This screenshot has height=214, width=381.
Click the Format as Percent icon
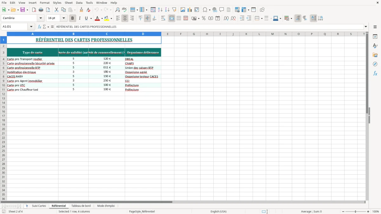(x=204, y=18)
